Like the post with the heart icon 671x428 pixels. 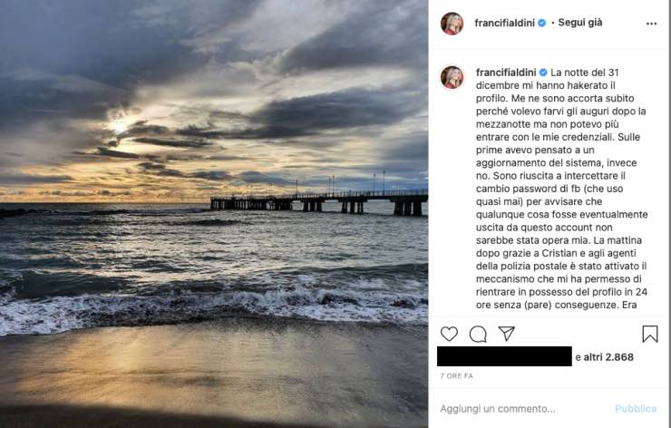[449, 334]
